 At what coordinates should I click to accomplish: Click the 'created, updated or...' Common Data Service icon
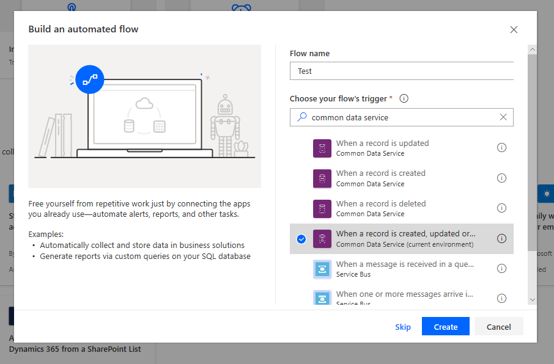tap(322, 239)
